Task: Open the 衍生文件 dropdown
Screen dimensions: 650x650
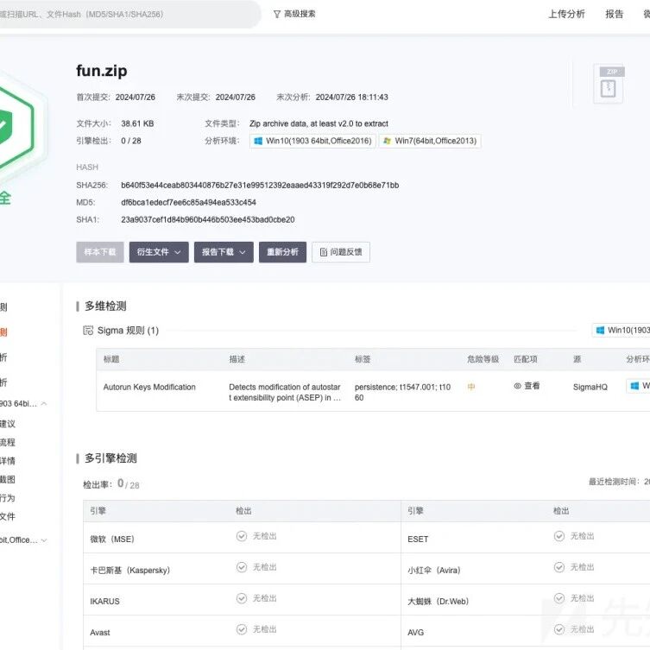Action: click(x=159, y=252)
